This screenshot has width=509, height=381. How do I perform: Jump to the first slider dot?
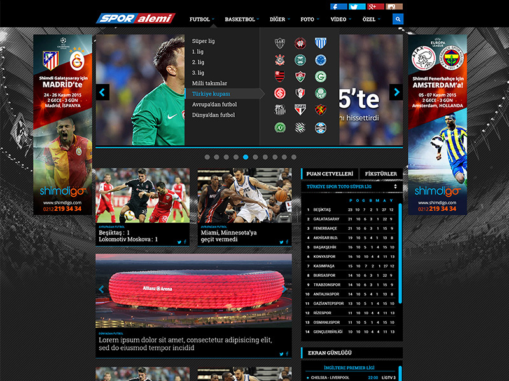click(x=207, y=157)
